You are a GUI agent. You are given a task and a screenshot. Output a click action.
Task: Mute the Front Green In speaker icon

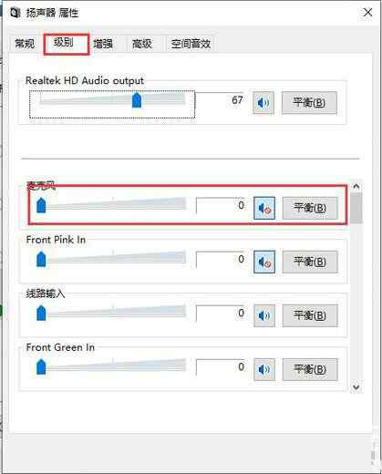[x=264, y=369]
